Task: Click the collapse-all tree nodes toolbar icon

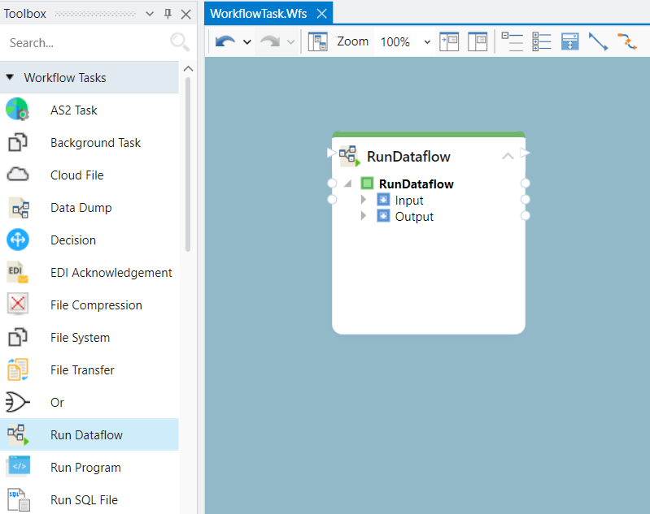Action: pyautogui.click(x=512, y=41)
